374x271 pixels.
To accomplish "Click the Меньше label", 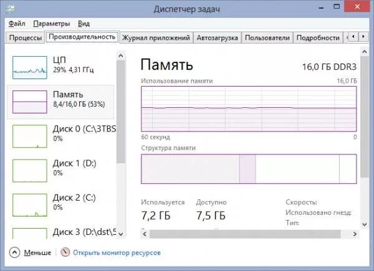I will [x=37, y=253].
